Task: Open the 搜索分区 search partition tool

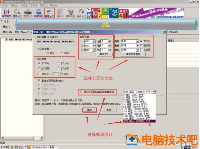Action: (17, 13)
